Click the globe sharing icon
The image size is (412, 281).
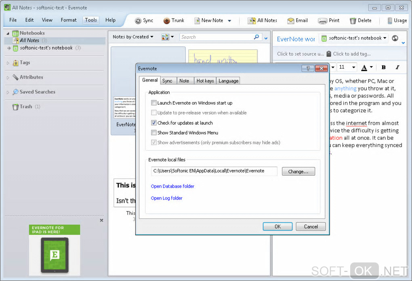[x=395, y=38]
